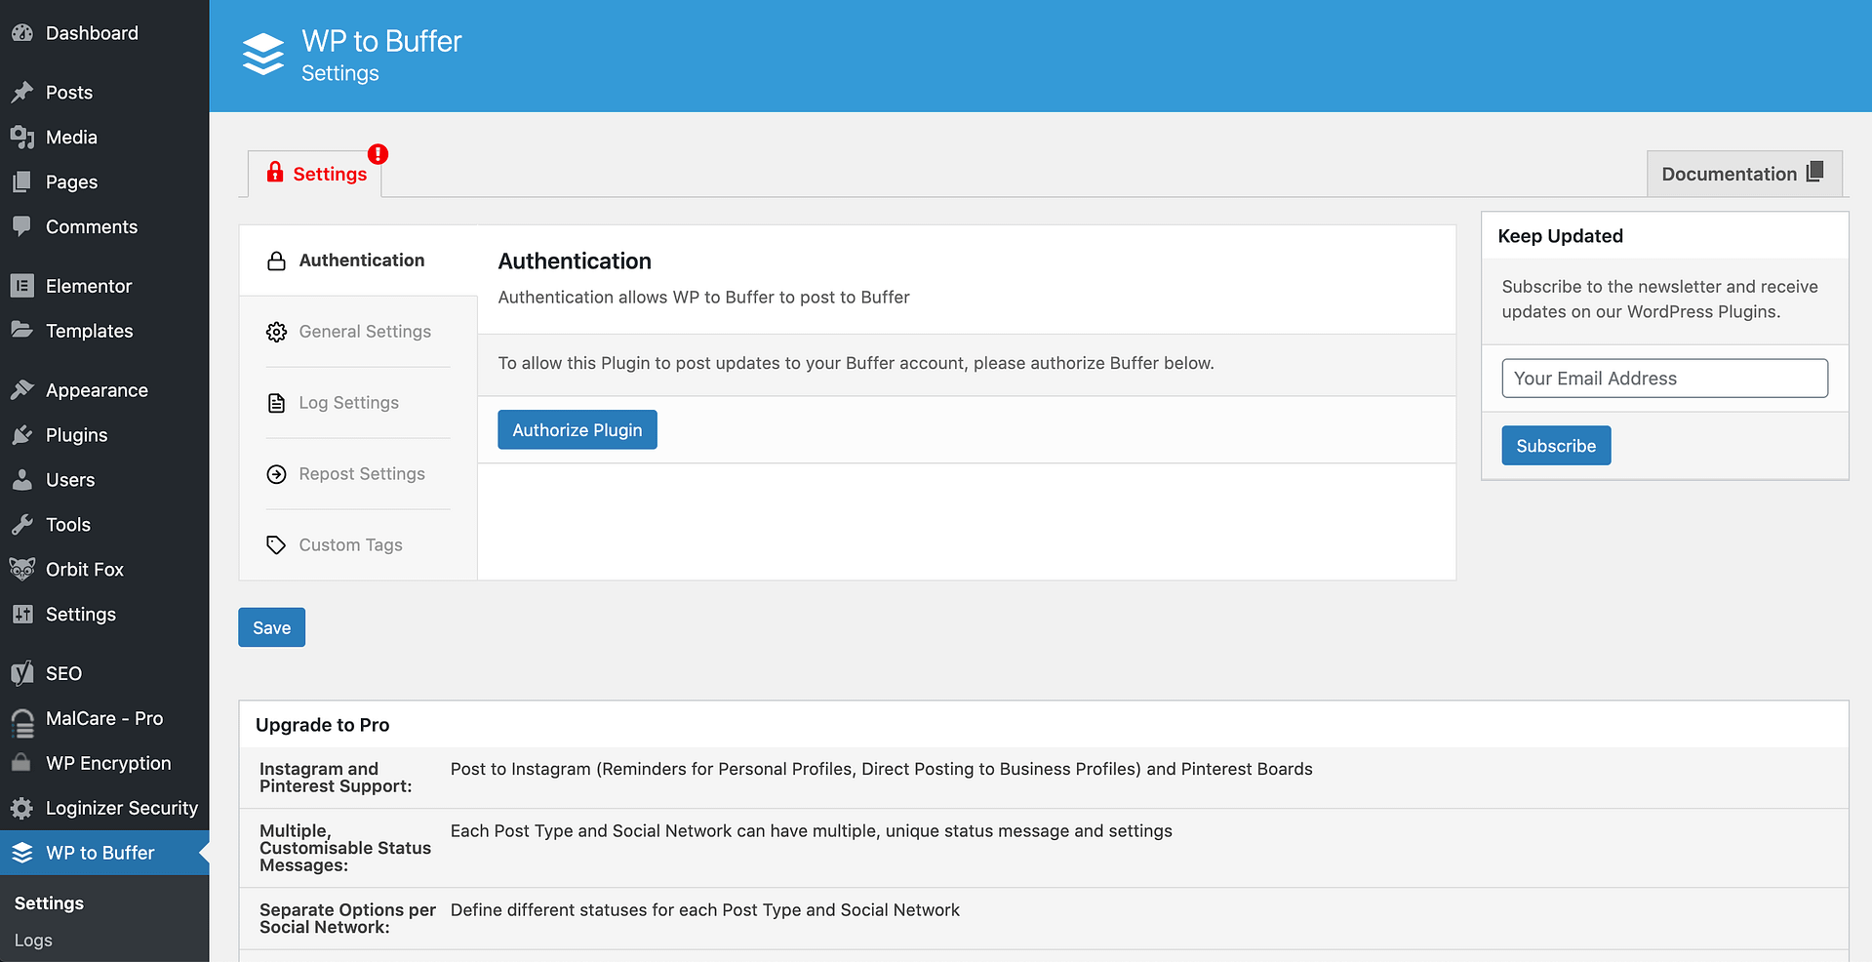Open Logs under WP to Buffer
The width and height of the screenshot is (1872, 962).
32,940
